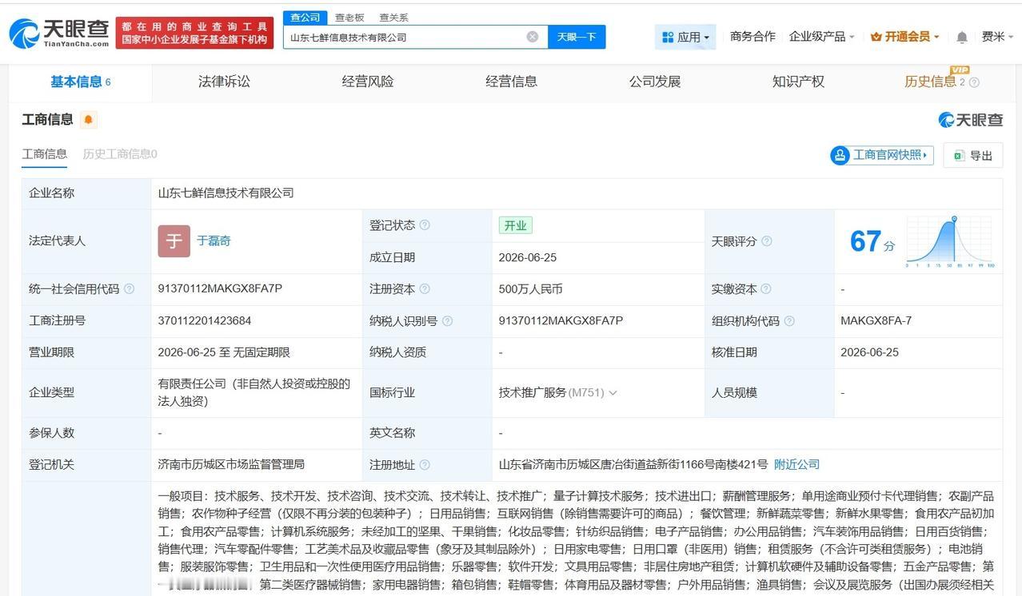Image resolution: width=1022 pixels, height=596 pixels.
Task: Expand the 技术推广服务 industry chevron
Action: (613, 393)
